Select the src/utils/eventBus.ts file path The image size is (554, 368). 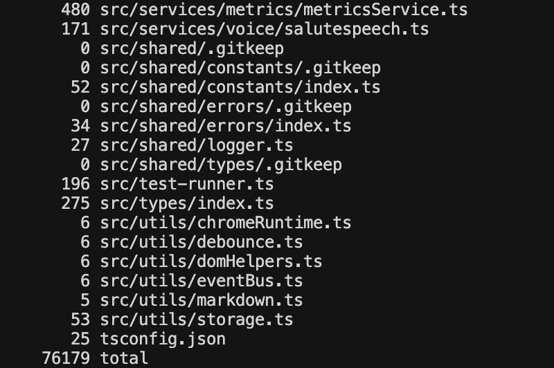click(x=201, y=281)
